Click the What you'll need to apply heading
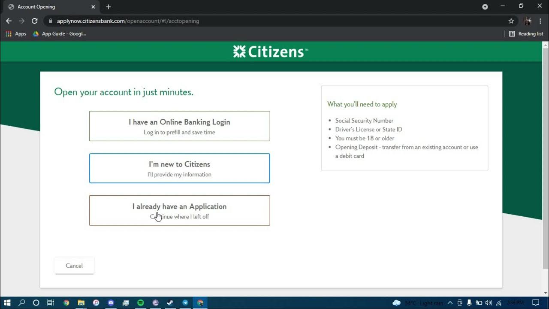The image size is (549, 309). pyautogui.click(x=362, y=104)
